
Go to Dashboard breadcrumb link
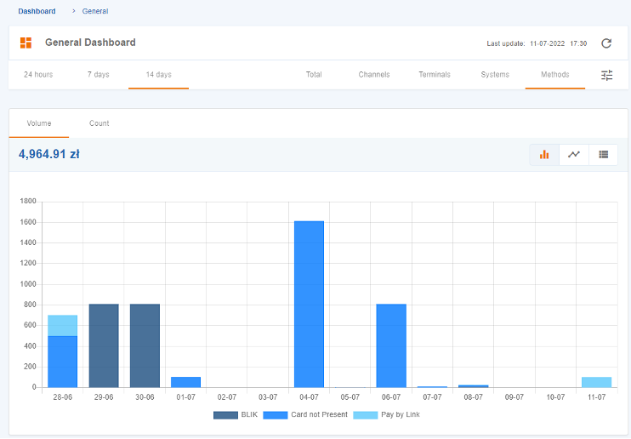coord(37,11)
